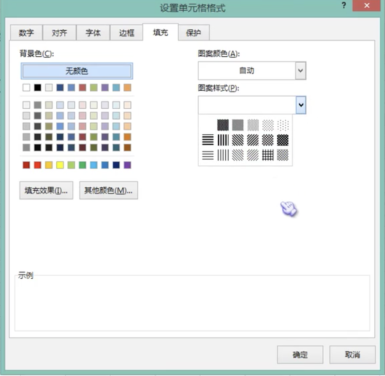
Task: Click the 无颜色 button
Action: 77,71
